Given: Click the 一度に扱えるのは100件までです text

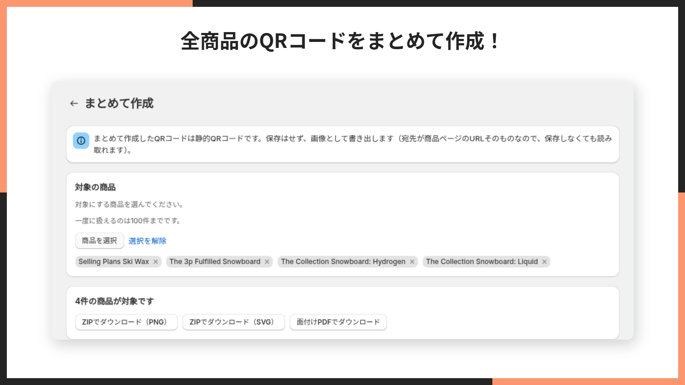Looking at the screenshot, I should (x=128, y=221).
